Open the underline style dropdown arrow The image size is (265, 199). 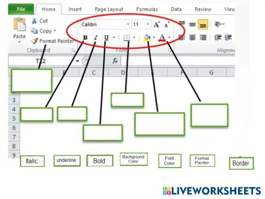[114, 37]
